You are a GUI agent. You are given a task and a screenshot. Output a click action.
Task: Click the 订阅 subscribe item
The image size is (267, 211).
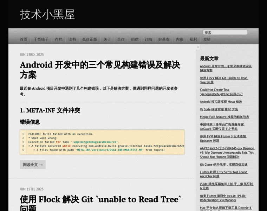pyautogui.click(x=148, y=39)
